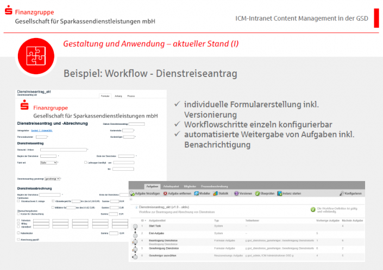Click the purple Versionen icon
383x270 pixels.
tap(236, 194)
